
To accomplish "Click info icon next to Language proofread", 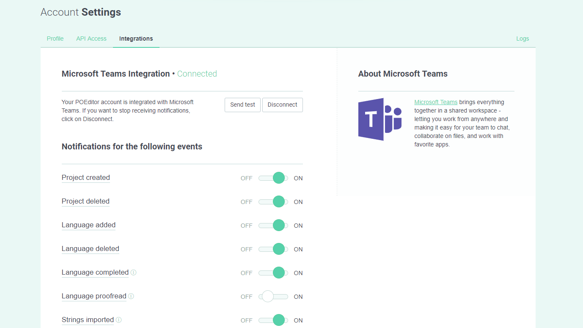I will (131, 296).
